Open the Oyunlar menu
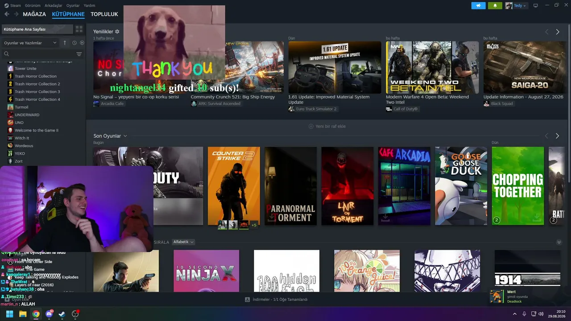The width and height of the screenshot is (571, 321). click(73, 5)
